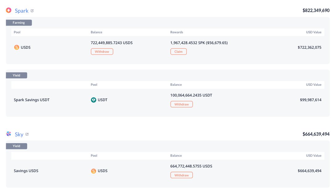Click the Rewards column header in Farming
This screenshot has width=334, height=190.
pyautogui.click(x=177, y=32)
